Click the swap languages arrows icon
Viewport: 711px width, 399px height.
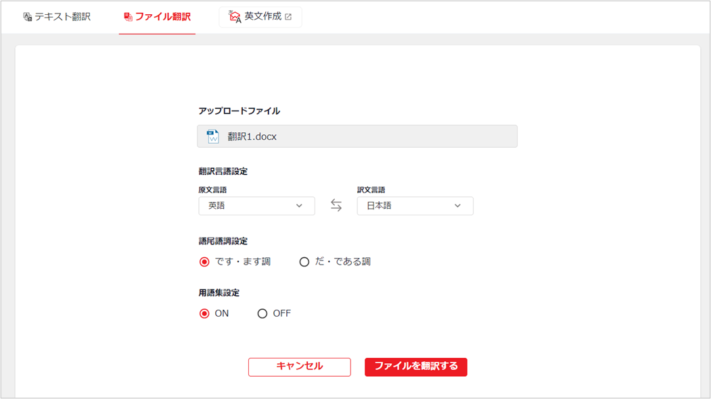(x=336, y=205)
